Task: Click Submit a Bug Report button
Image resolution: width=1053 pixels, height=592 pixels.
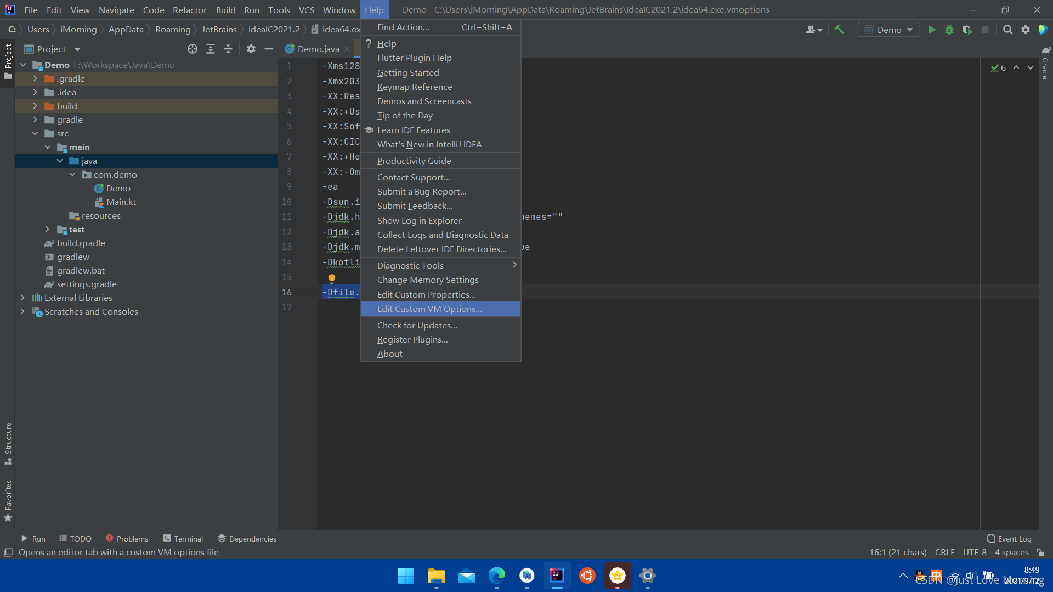Action: coord(422,191)
